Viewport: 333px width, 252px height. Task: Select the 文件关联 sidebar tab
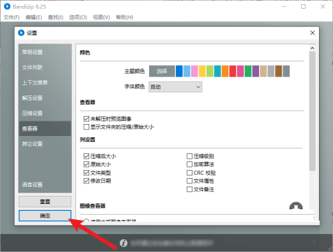(x=45, y=67)
